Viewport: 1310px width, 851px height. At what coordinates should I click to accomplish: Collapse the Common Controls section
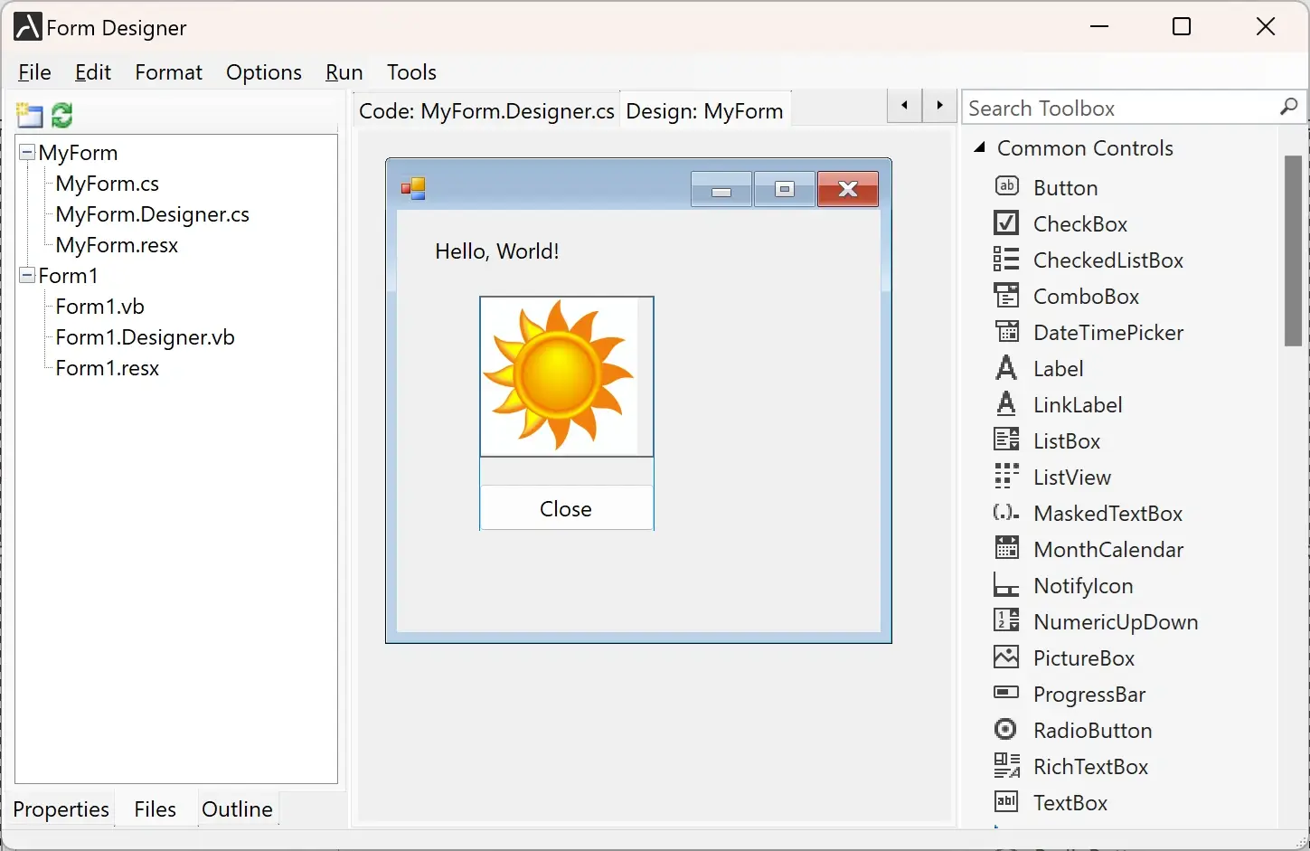pyautogui.click(x=979, y=147)
